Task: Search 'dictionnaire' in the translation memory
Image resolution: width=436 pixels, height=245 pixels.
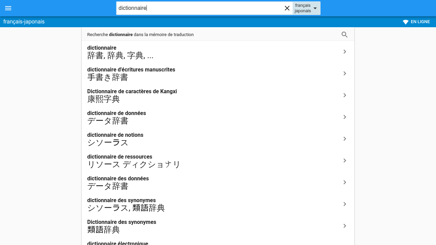Action: coord(218,34)
